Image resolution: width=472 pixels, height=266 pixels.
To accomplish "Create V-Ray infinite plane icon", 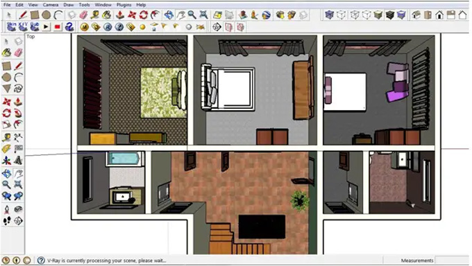I will pyautogui.click(x=200, y=27).
